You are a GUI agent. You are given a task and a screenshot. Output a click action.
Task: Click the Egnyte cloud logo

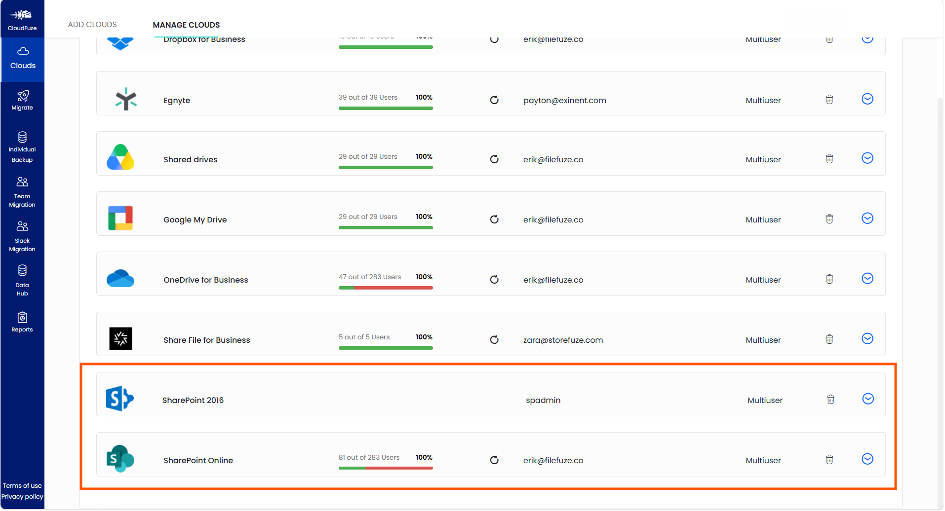(126, 99)
